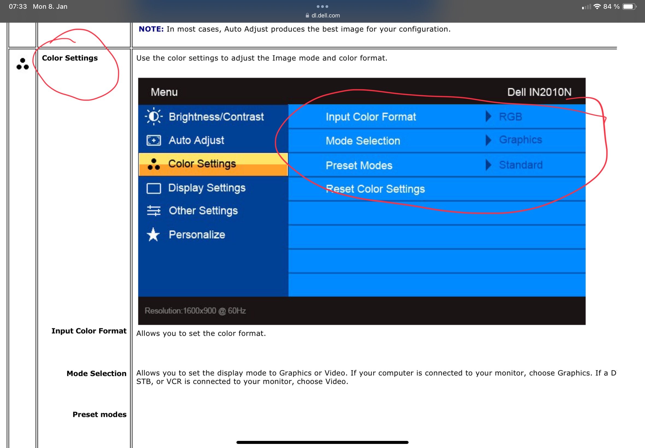Click the three-dot Color Settings icon in table
645x448 pixels.
tap(22, 64)
